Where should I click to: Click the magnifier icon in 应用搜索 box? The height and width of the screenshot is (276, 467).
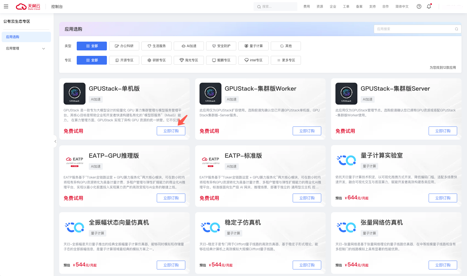[x=457, y=29]
